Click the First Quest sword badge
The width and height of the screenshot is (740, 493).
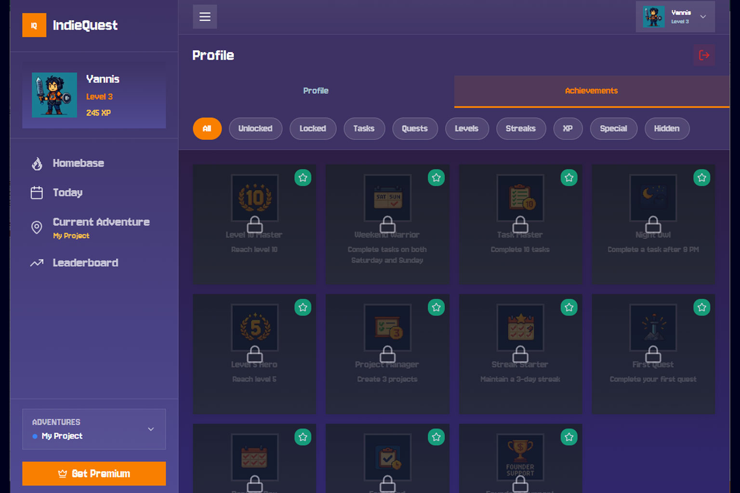[653, 327]
